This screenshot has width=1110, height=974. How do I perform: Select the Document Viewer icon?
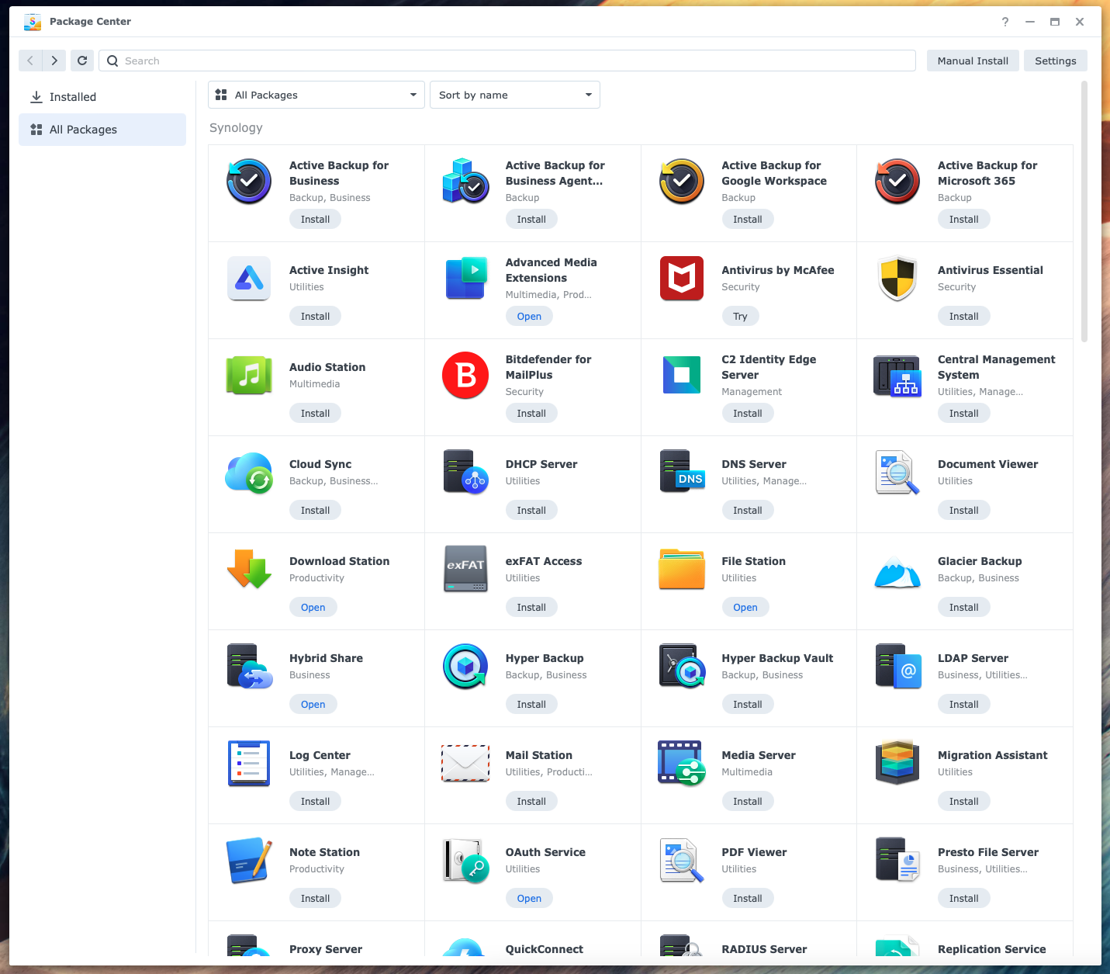pyautogui.click(x=897, y=472)
